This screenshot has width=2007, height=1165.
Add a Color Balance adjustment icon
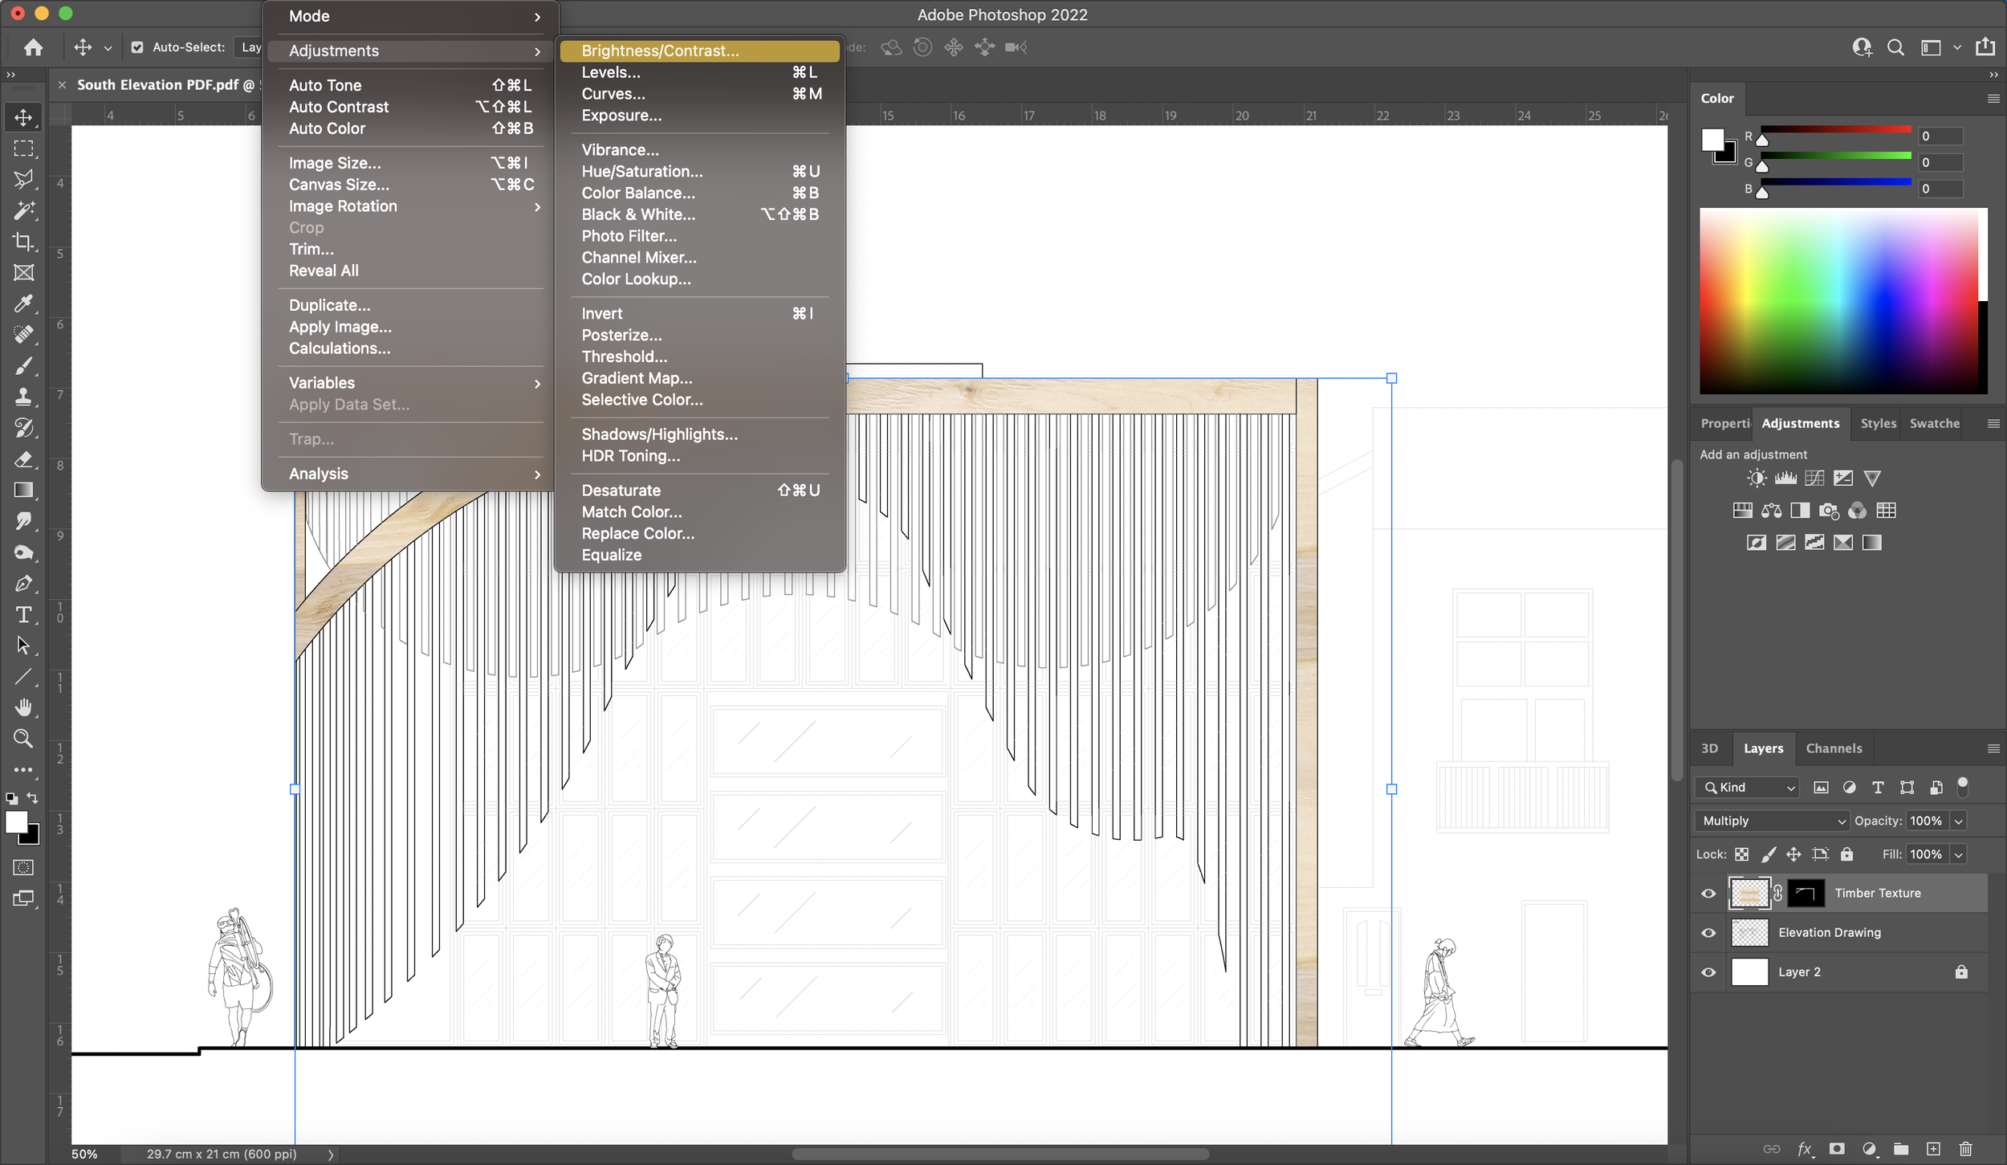1771,511
